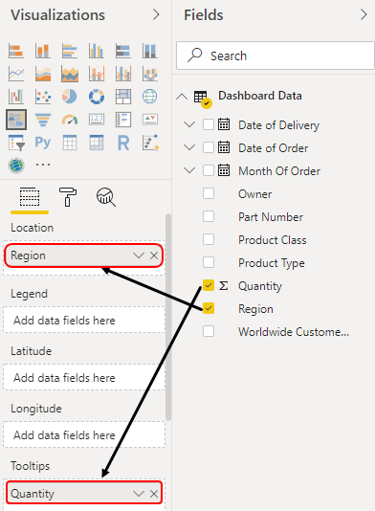Screen dimensions: 375x511
Task: Select the scatter chart visual
Action: [43, 97]
